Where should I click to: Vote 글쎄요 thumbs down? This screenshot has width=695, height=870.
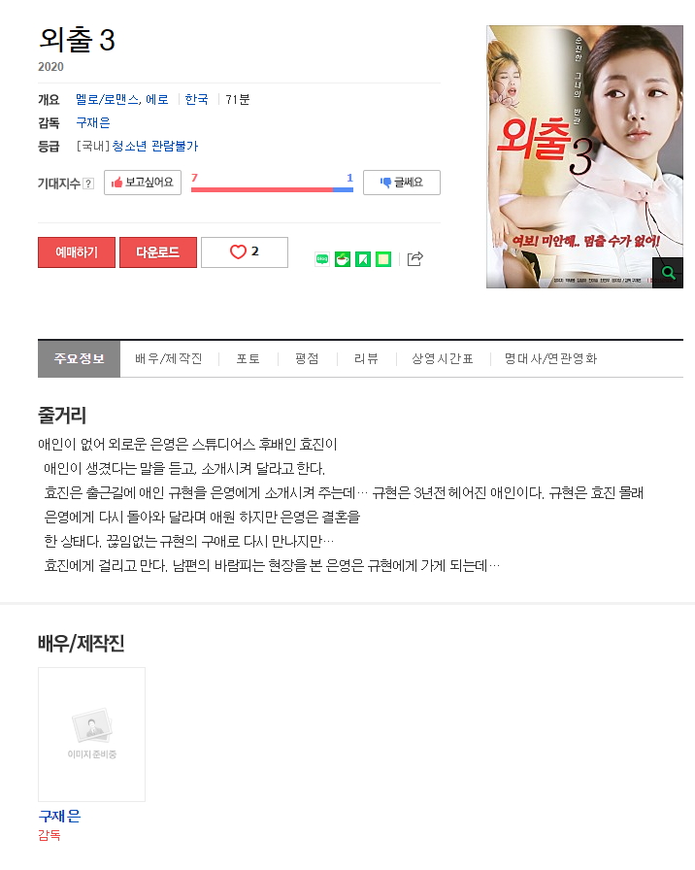tap(402, 183)
